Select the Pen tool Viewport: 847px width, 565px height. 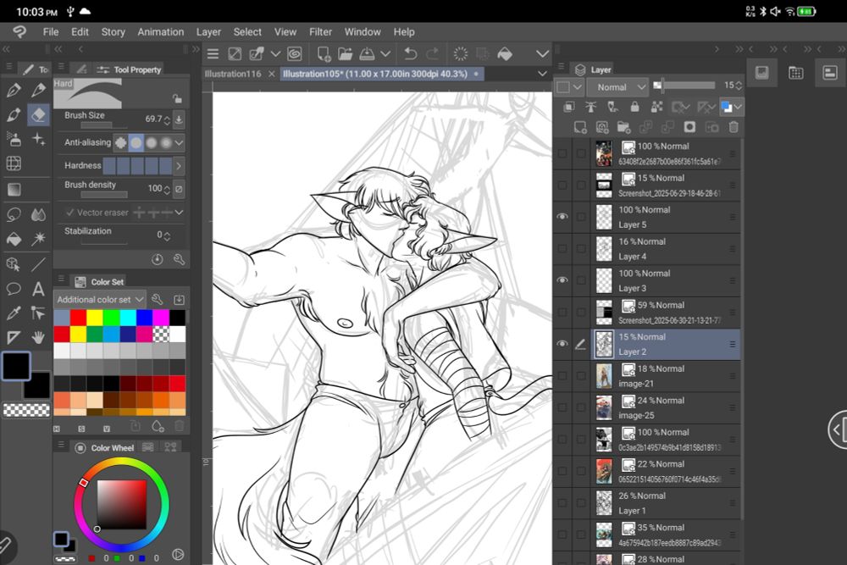(x=14, y=90)
